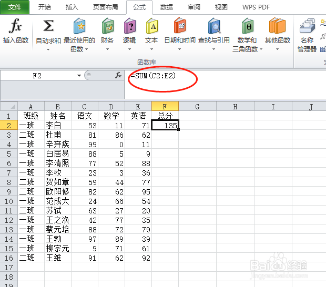Click the Insert Function fx icon
The width and height of the screenshot is (326, 287).
click(15, 26)
